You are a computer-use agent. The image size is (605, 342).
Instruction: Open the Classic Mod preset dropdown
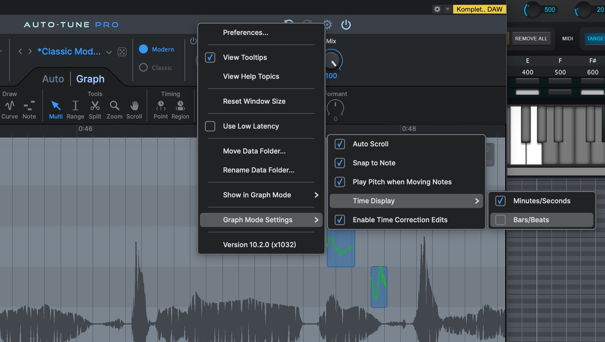click(x=109, y=52)
